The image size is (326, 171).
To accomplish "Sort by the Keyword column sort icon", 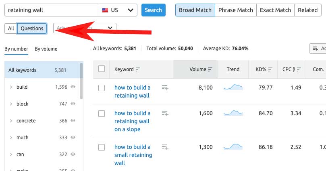I will click(x=138, y=69).
